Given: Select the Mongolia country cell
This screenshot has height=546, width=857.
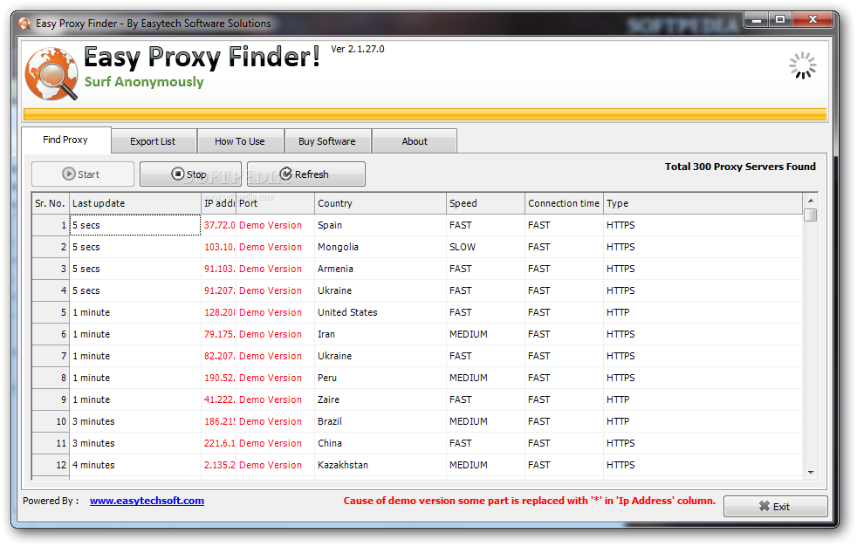Looking at the screenshot, I should click(381, 247).
